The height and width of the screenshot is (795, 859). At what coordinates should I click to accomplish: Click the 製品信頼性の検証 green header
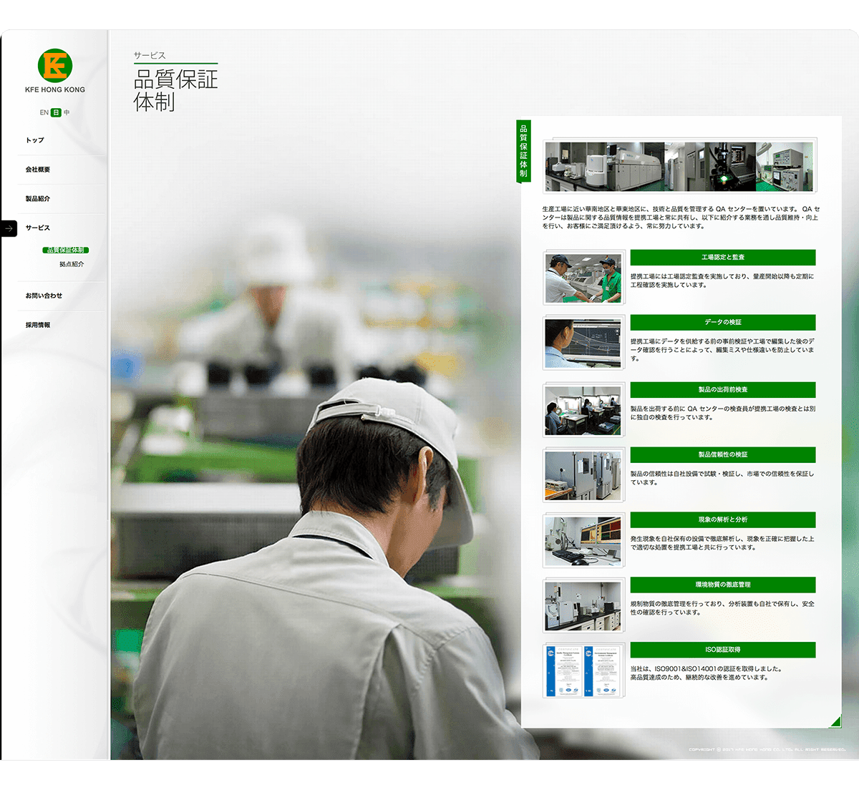[x=722, y=454]
